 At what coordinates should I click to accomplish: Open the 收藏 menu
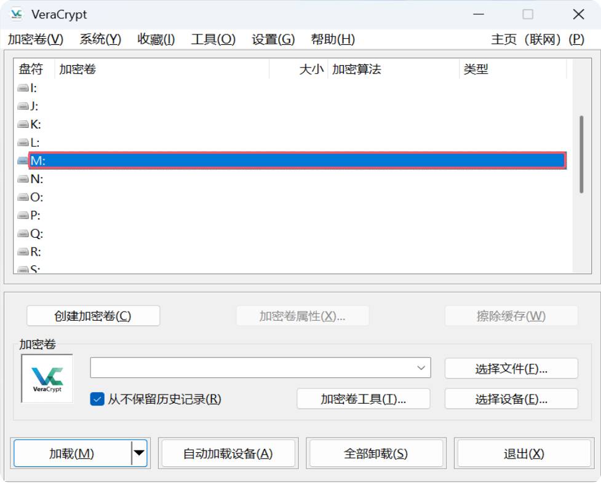156,39
